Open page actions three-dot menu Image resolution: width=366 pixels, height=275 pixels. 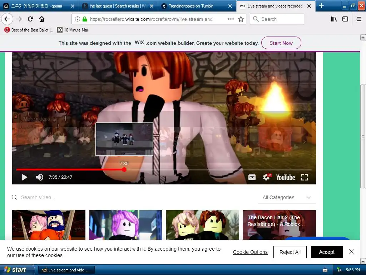(231, 19)
